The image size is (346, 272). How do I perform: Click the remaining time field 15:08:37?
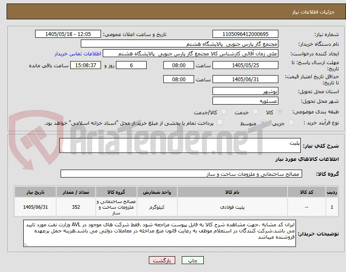pos(86,65)
